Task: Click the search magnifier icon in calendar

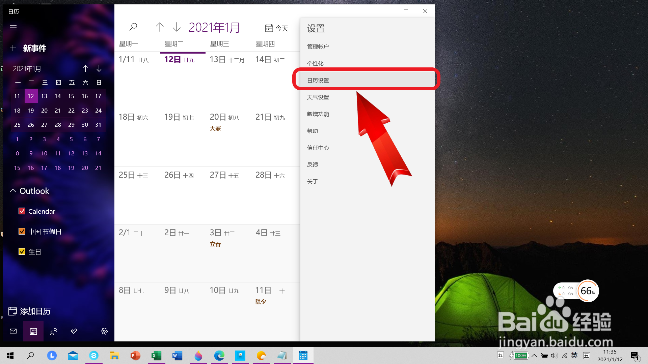Action: click(x=133, y=27)
